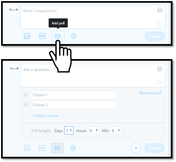Select the Choice 1 radio button

[x=26, y=95]
